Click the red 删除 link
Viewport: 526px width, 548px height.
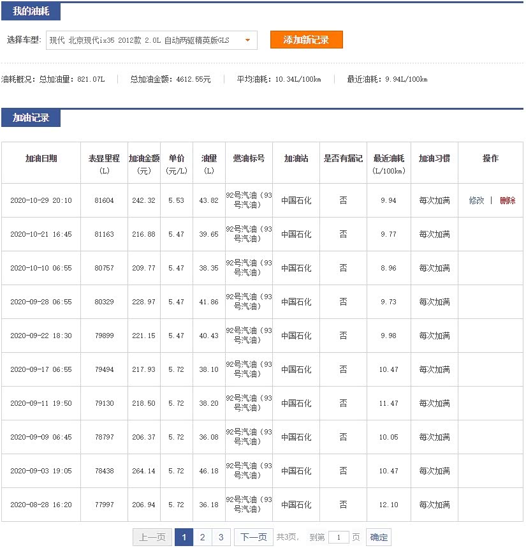click(x=508, y=200)
